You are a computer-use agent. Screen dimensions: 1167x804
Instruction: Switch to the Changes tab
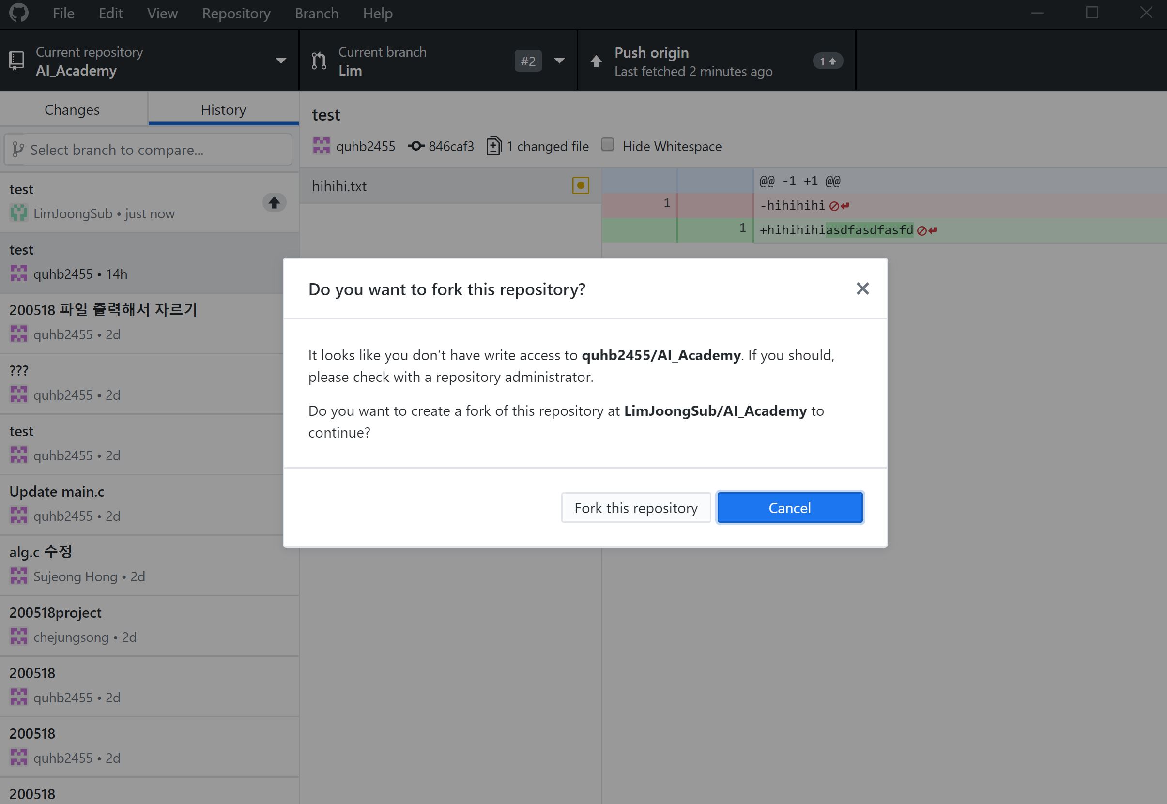click(x=72, y=109)
